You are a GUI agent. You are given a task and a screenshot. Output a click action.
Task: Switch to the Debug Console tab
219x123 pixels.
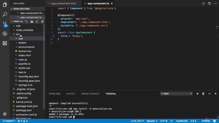(90, 94)
